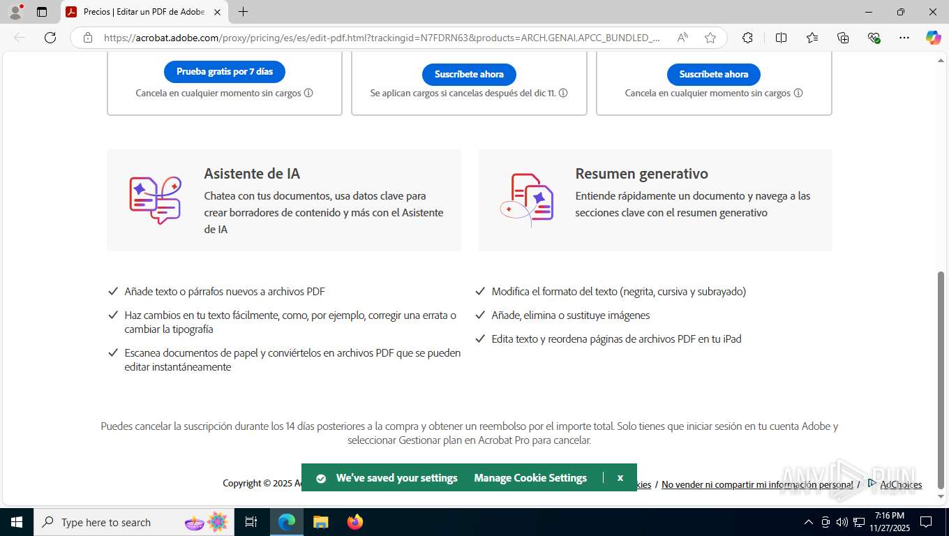Image resolution: width=949 pixels, height=536 pixels.
Task: Open No vender ni compartir mi información link
Action: [x=757, y=484]
